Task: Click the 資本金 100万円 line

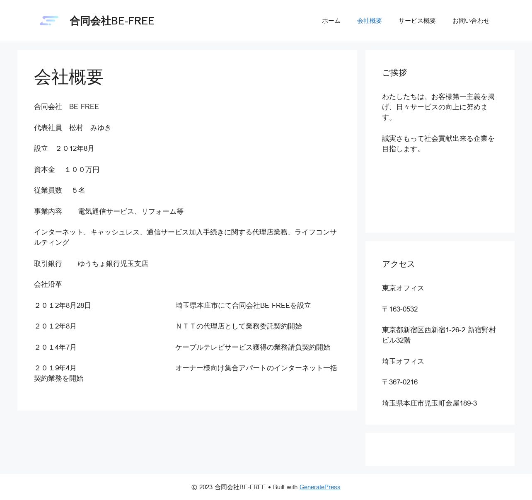Action: (x=67, y=169)
